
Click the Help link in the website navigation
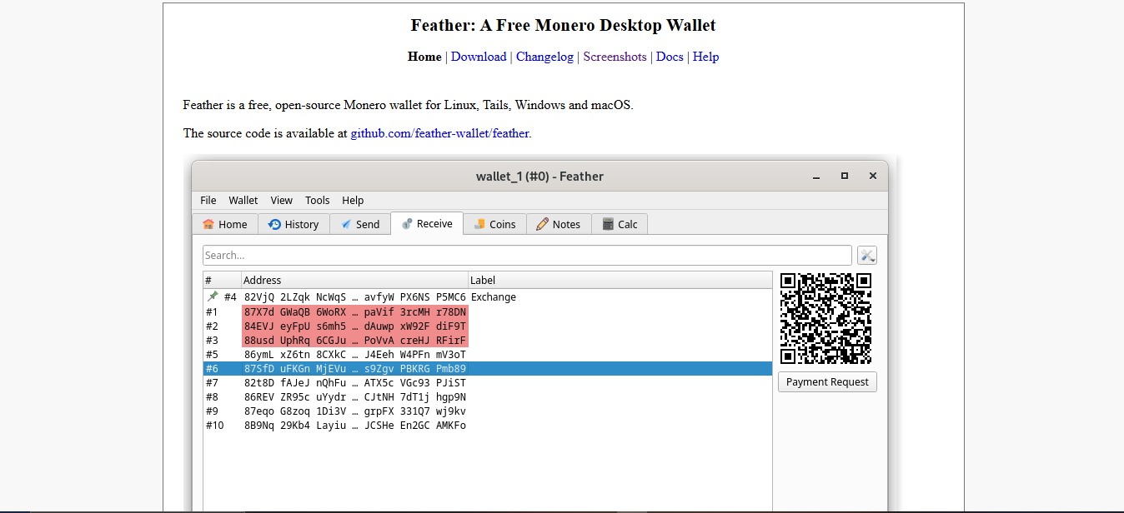[x=705, y=57]
